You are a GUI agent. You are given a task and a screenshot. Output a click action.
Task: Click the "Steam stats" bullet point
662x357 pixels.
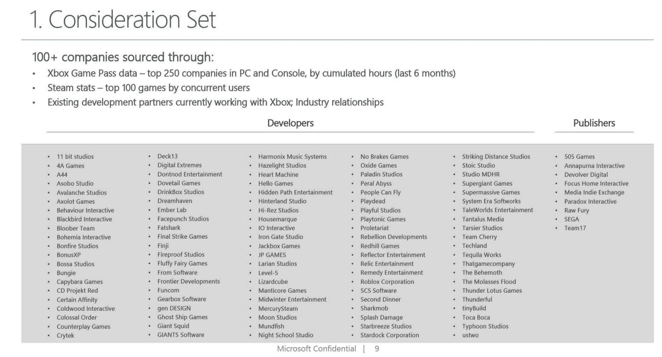(148, 87)
